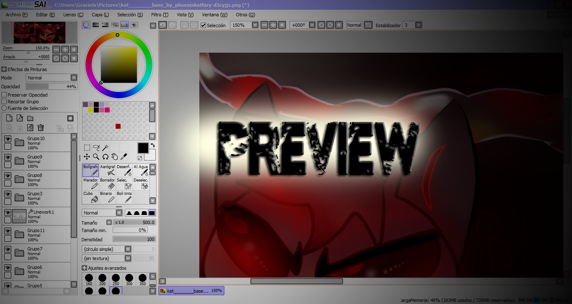
Task: Select the Al Agua watercolor brush
Action: [x=141, y=170]
